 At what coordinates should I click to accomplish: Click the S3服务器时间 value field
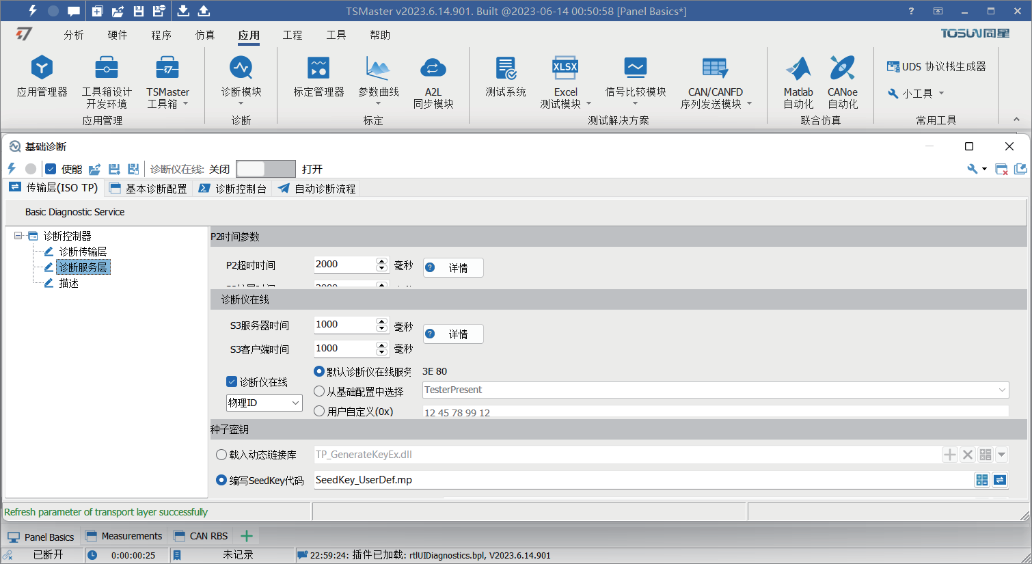click(x=345, y=324)
